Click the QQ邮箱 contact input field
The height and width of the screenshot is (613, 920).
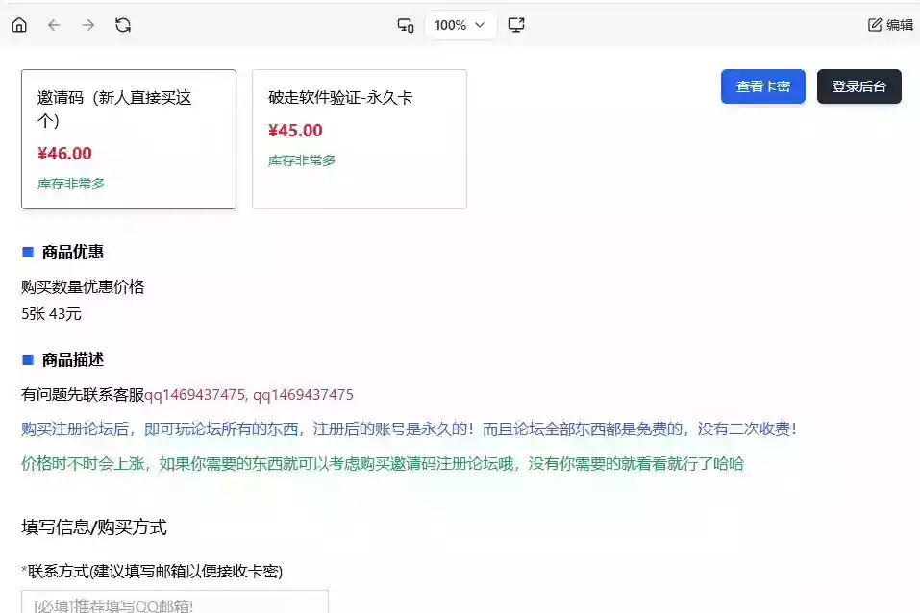pos(173,603)
